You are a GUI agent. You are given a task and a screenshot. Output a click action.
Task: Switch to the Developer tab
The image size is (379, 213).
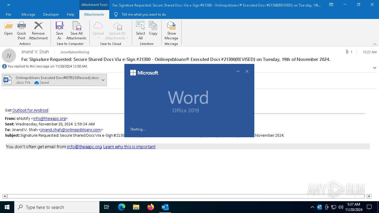[x=51, y=14]
